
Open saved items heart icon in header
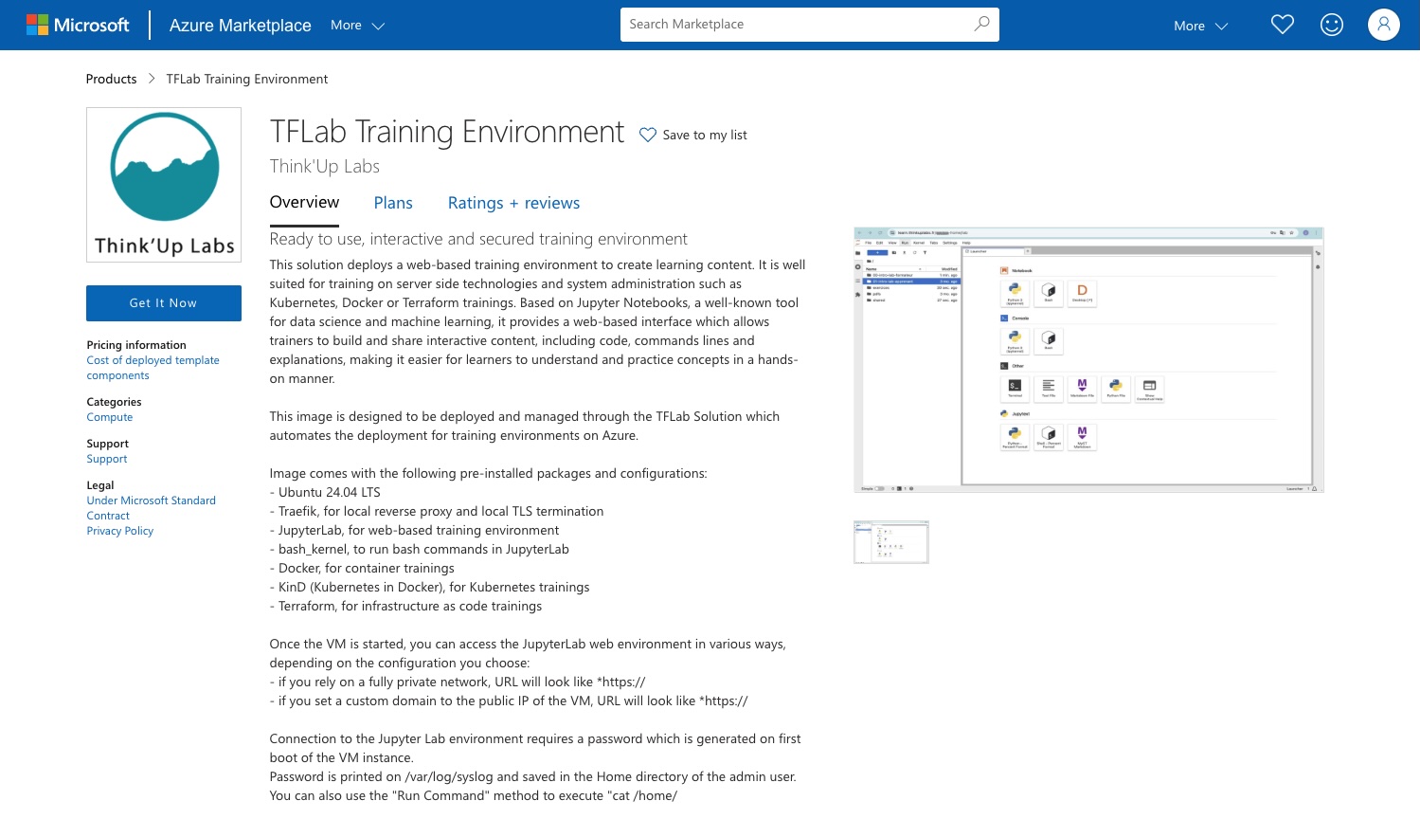(x=1282, y=26)
